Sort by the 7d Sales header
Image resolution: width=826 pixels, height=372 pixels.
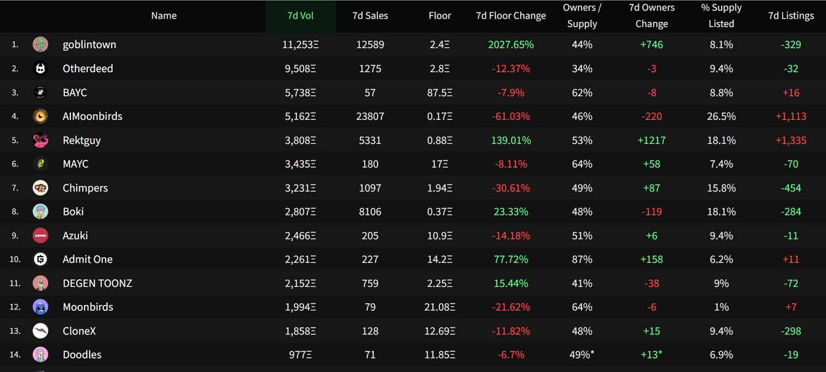point(370,15)
